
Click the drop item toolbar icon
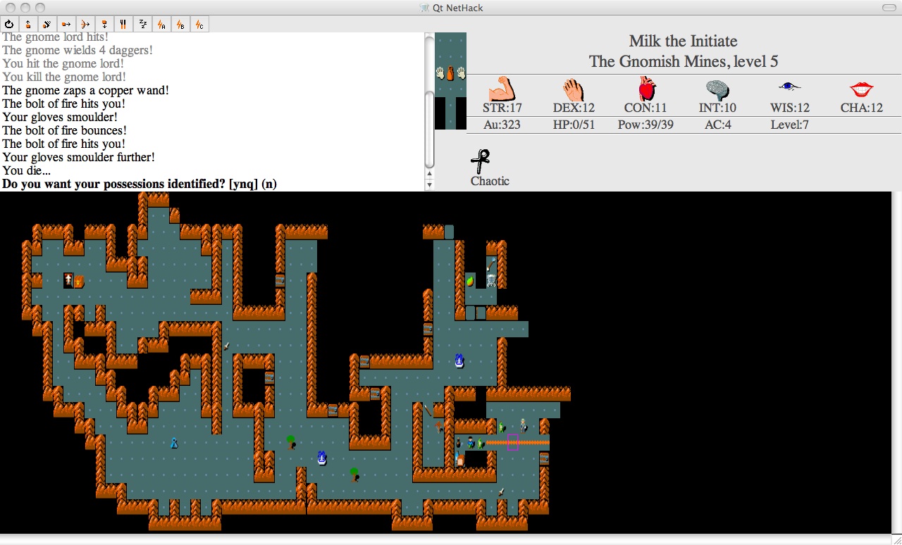coord(105,24)
